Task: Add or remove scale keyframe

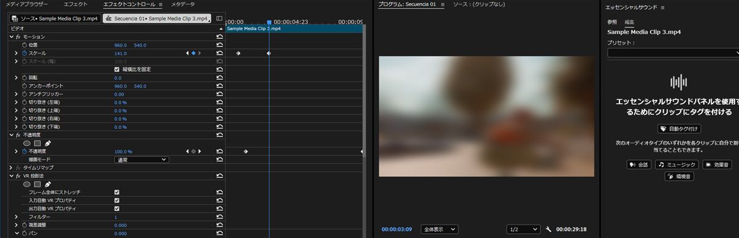Action: pos(193,53)
